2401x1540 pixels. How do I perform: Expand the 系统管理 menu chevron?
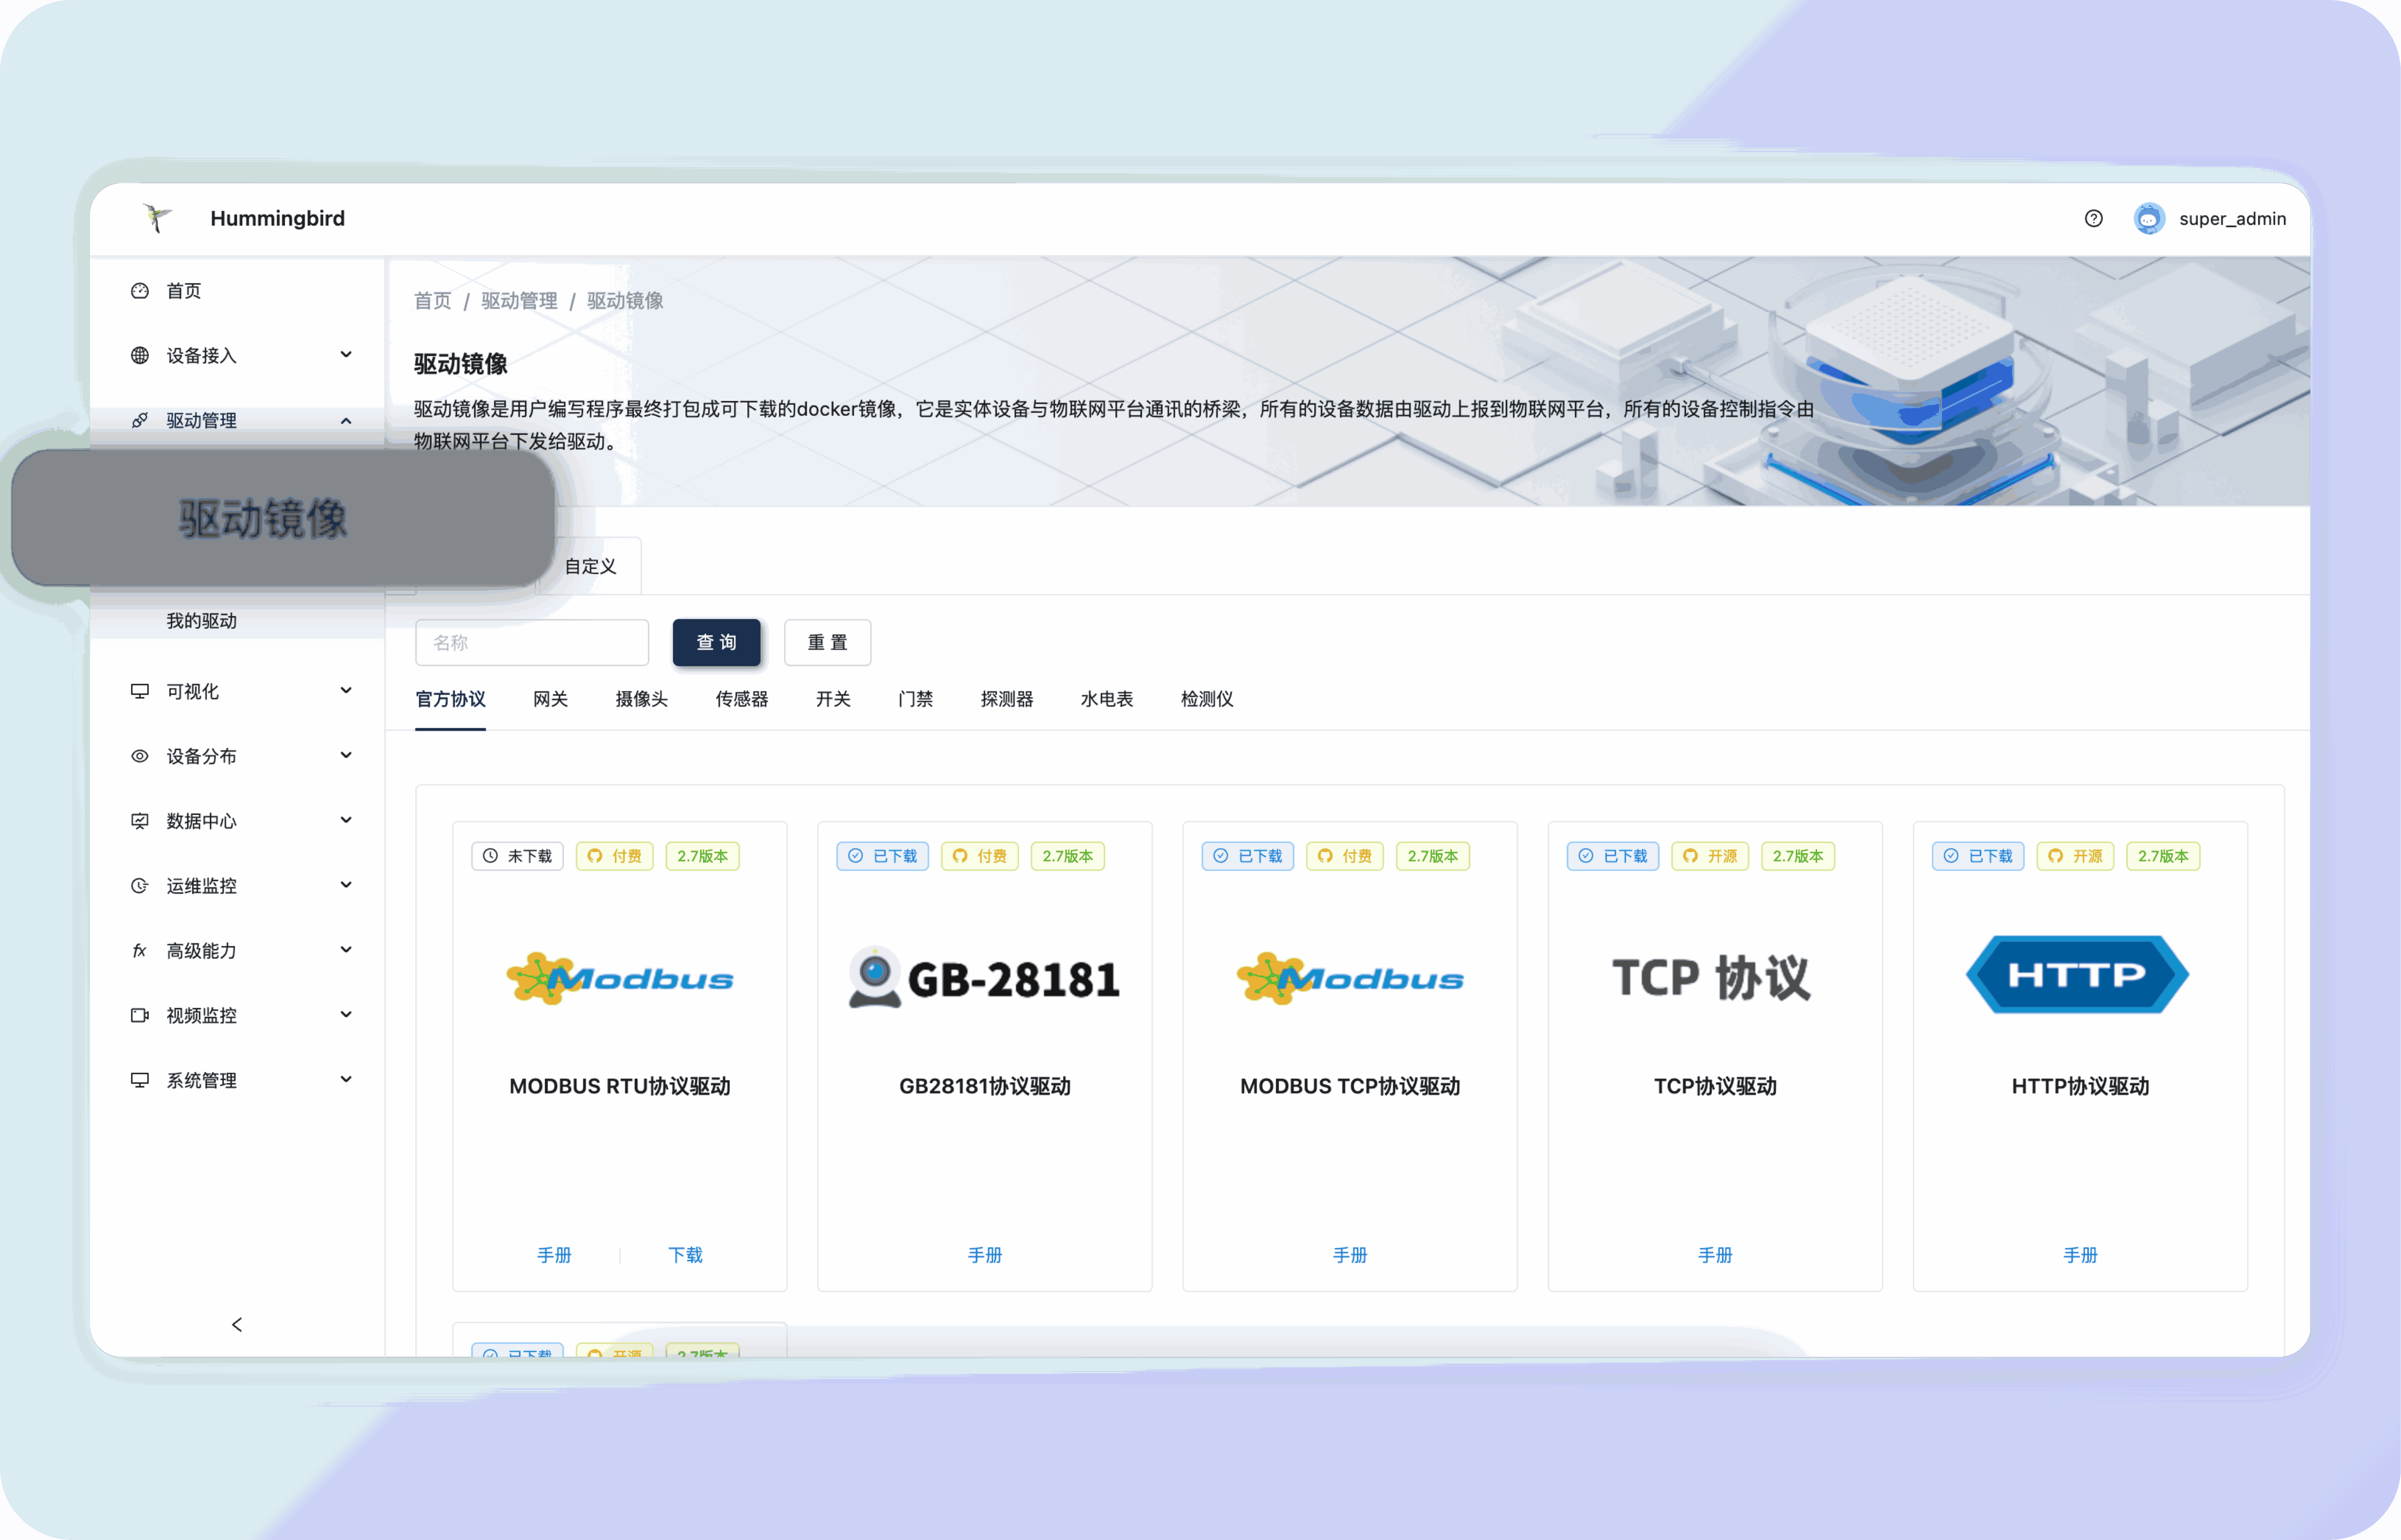(346, 1079)
